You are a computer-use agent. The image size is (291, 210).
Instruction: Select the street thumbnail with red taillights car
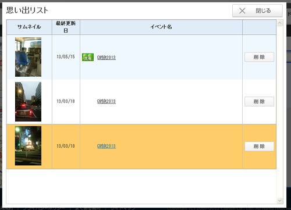tap(28, 102)
